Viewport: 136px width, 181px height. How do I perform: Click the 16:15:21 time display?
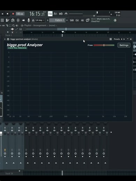pyautogui.click(x=37, y=14)
